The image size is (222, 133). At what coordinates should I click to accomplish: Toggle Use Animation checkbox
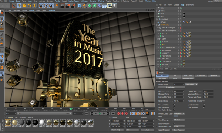174,105
